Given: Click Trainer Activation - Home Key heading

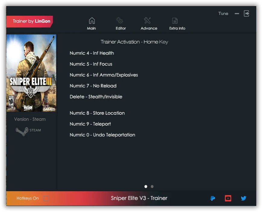Looking at the screenshot, I should [x=134, y=42].
